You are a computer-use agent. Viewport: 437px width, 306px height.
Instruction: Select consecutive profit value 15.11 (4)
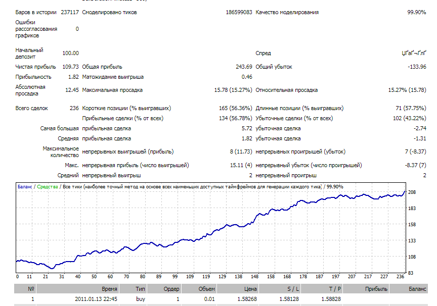click(241, 166)
